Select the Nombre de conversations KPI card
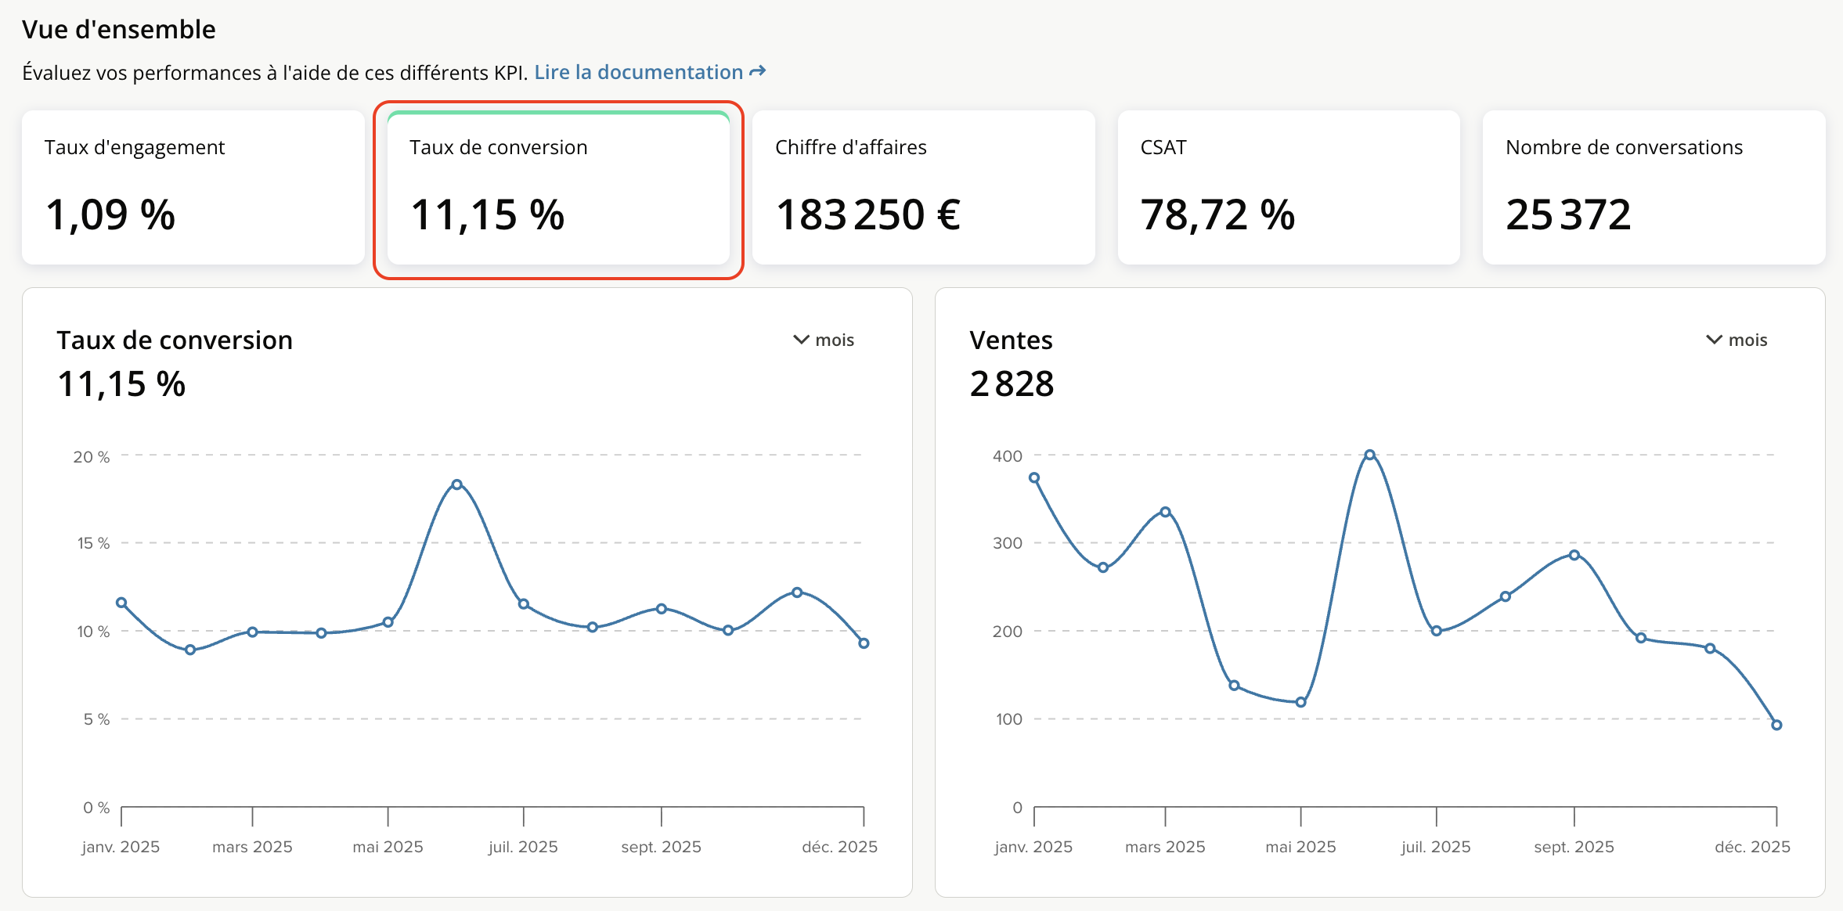 pyautogui.click(x=1654, y=188)
